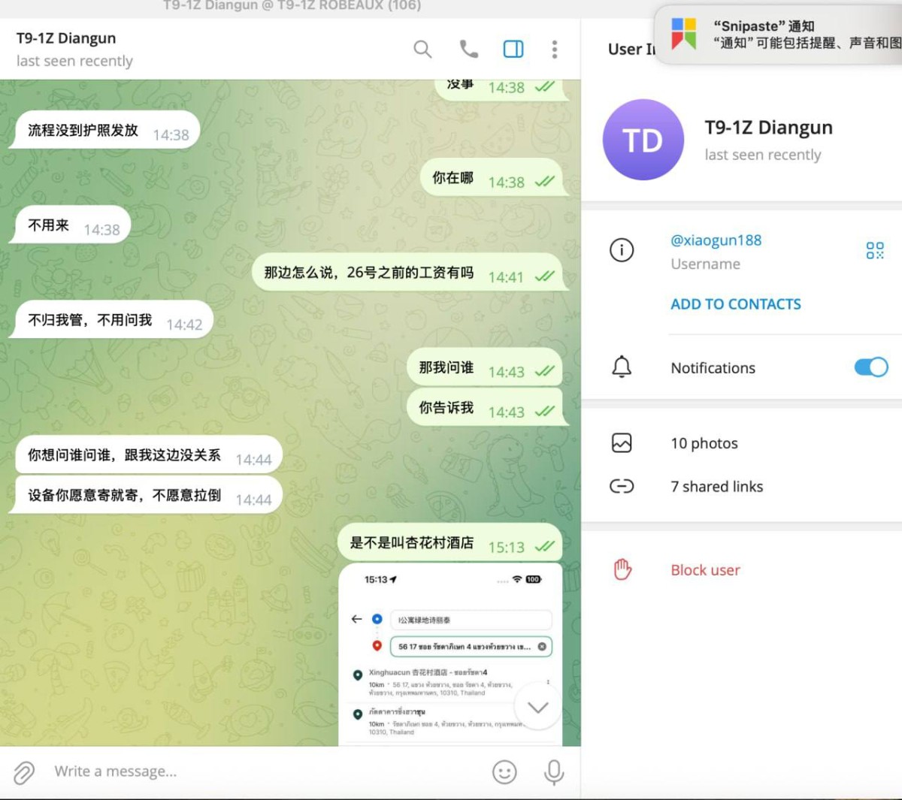902x800 pixels.
Task: Open the TD profile avatar
Action: (643, 140)
